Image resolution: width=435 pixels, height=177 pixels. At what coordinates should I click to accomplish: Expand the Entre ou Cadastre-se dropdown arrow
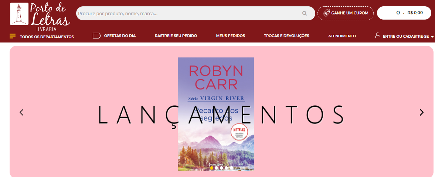pyautogui.click(x=432, y=37)
